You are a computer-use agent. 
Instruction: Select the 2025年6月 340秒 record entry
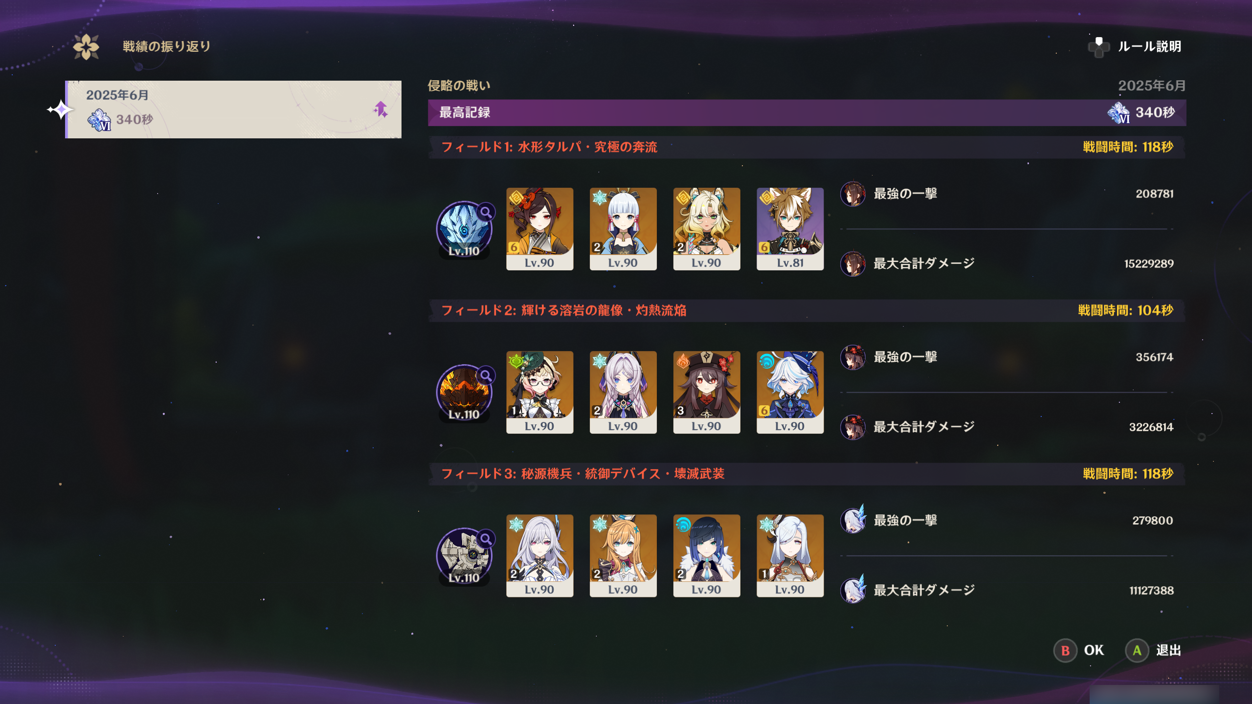[233, 110]
